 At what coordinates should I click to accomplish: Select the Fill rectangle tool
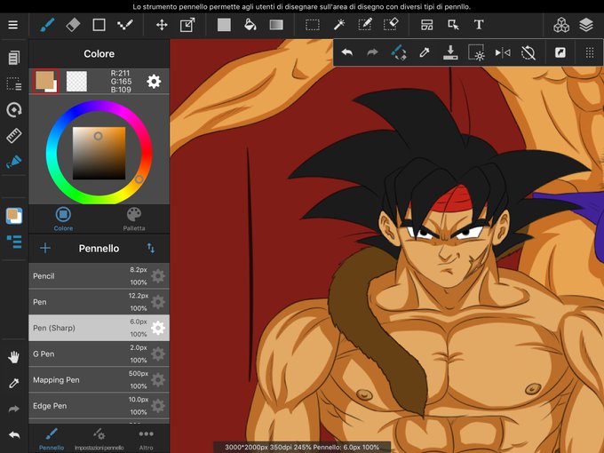click(224, 25)
